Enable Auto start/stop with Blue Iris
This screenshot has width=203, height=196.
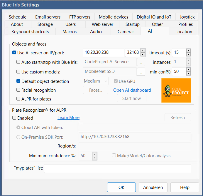point(18,62)
